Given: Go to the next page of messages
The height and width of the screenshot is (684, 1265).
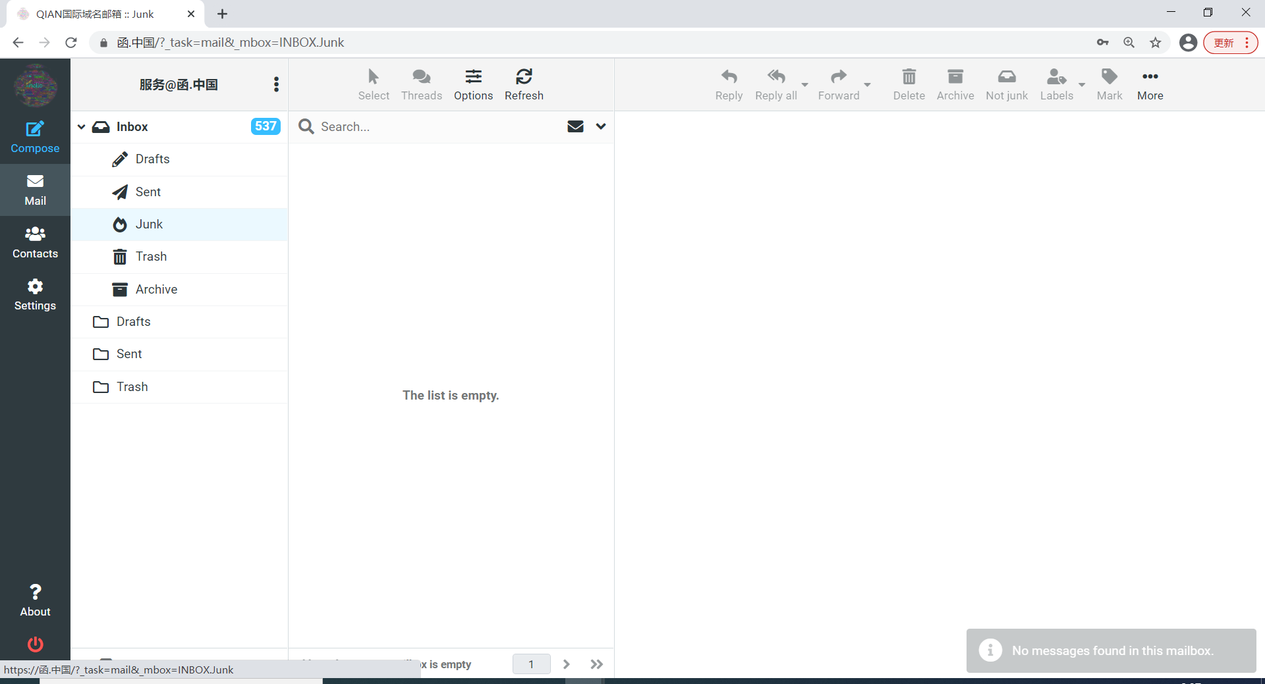Looking at the screenshot, I should [566, 664].
